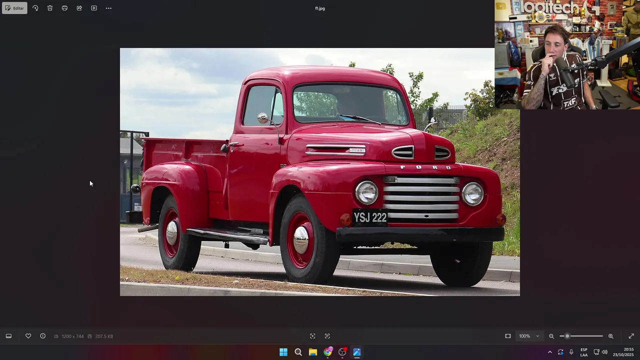The image size is (640, 360).
Task: Toggle the filmstrip icon in bottom bar
Action: pos(8,336)
